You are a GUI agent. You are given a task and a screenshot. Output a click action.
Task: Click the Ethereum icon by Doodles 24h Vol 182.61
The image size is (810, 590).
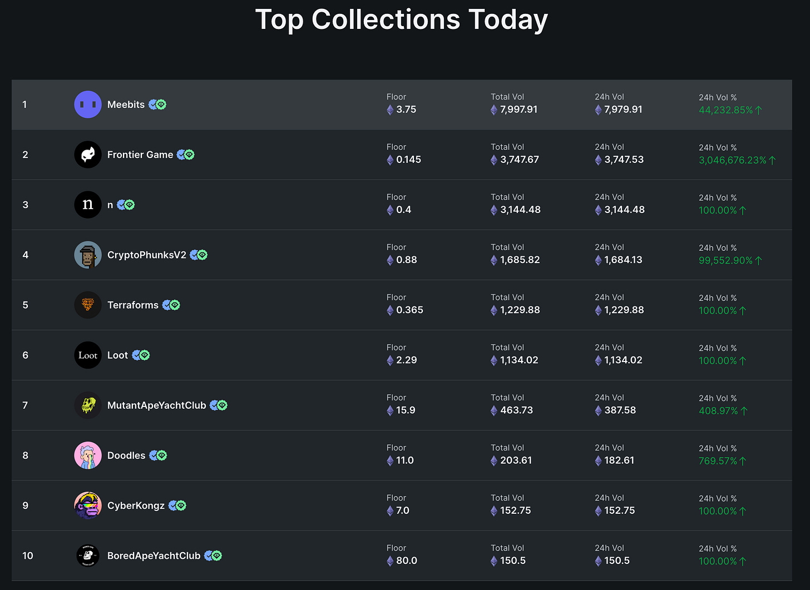pyautogui.click(x=598, y=460)
